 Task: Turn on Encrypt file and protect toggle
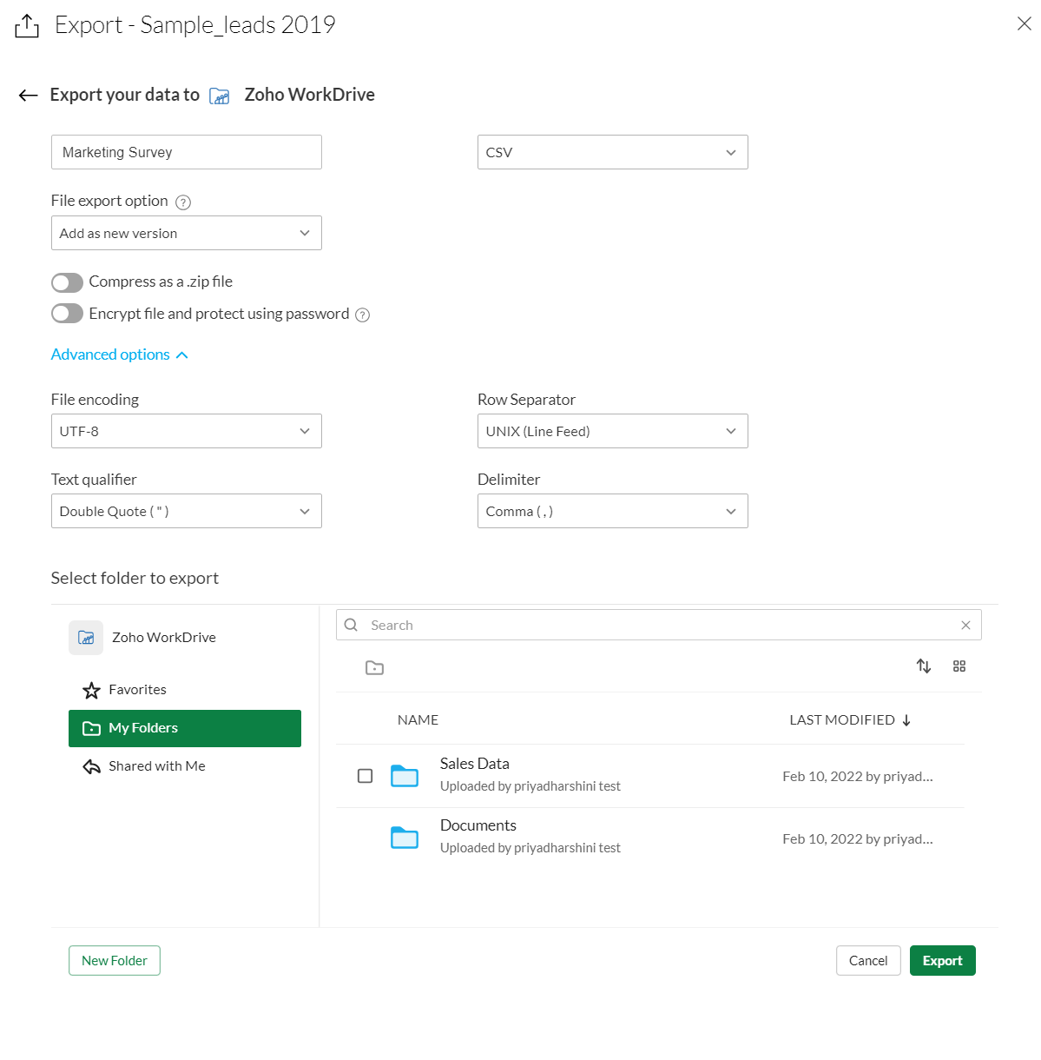click(67, 314)
